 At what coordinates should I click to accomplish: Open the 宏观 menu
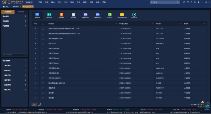78,2
